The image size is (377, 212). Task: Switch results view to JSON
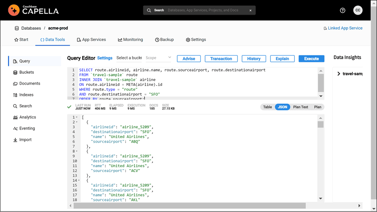click(x=282, y=107)
